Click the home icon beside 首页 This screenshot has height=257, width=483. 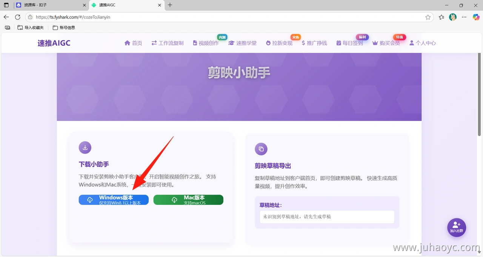click(127, 43)
